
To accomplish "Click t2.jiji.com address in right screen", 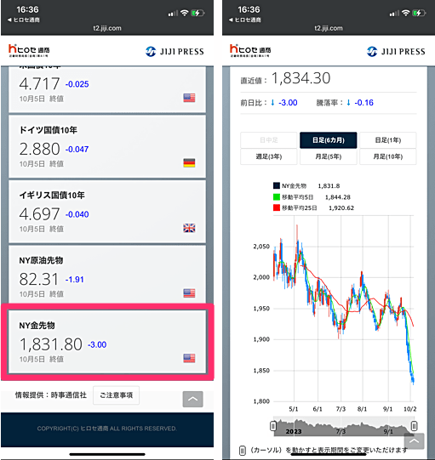I will coord(329,28).
